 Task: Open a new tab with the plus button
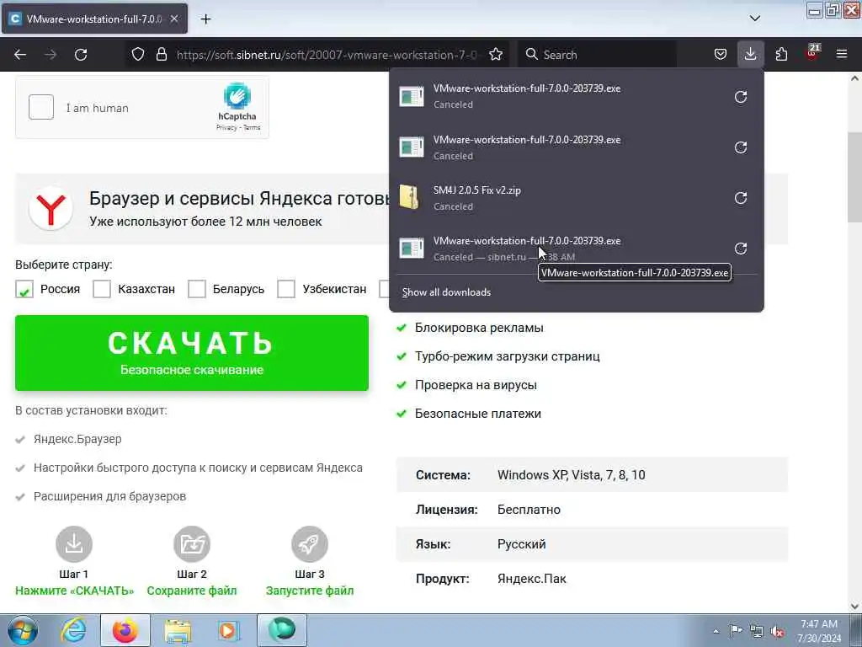click(205, 19)
